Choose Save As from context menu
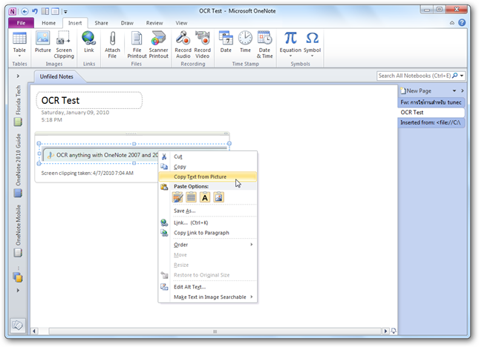 click(207, 211)
